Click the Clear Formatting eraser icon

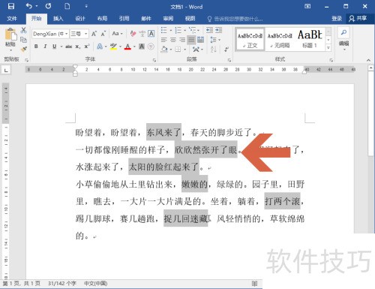[x=133, y=34]
